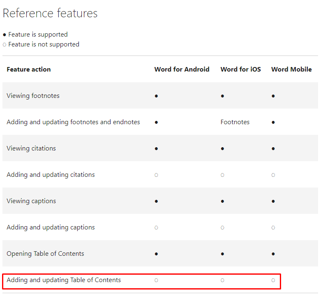Click the 'Feature action' column header
The image size is (323, 301).
(29, 69)
